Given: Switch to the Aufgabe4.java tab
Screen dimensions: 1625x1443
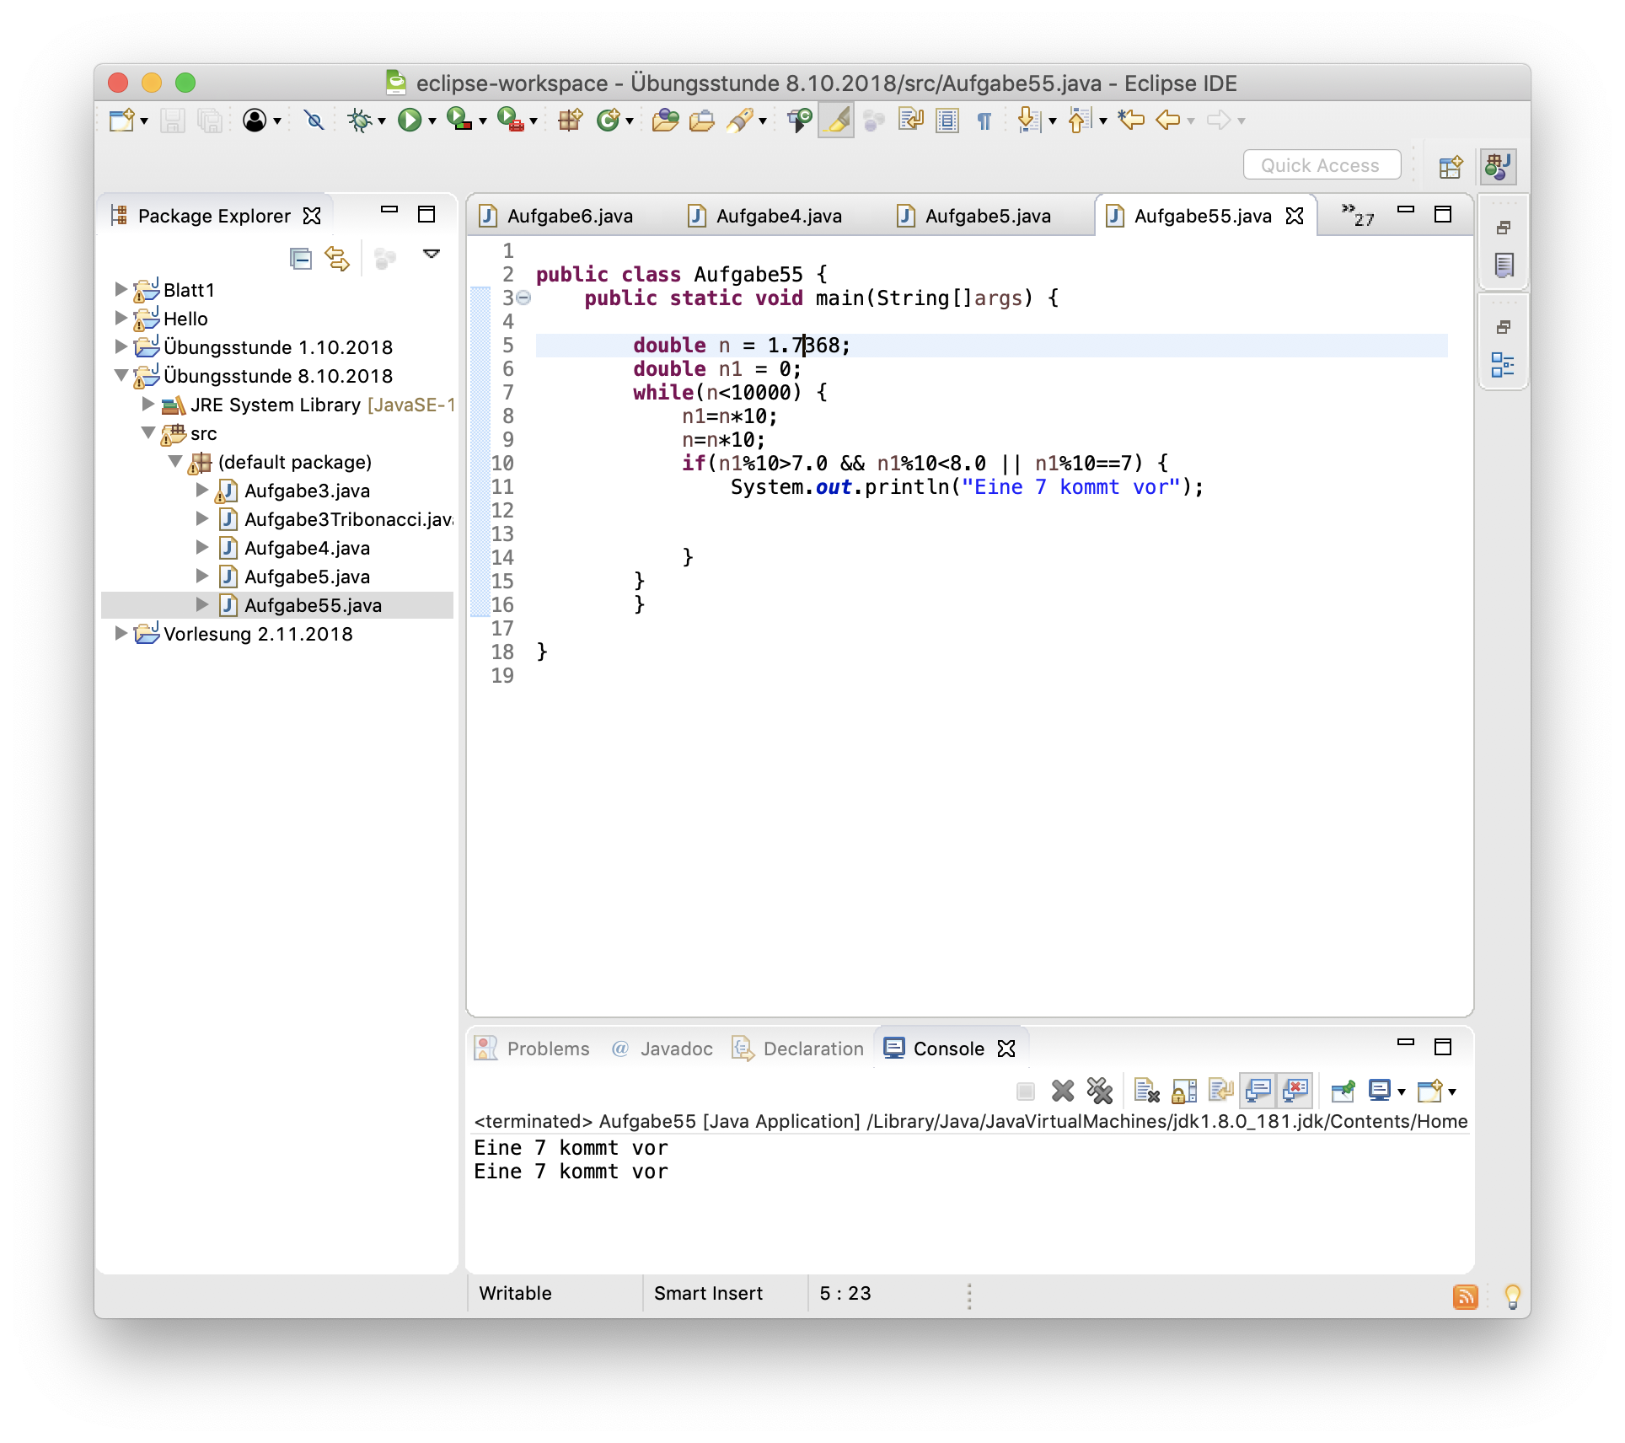Looking at the screenshot, I should (x=777, y=216).
